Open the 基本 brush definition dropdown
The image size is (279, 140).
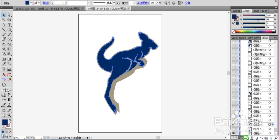[x=114, y=3]
